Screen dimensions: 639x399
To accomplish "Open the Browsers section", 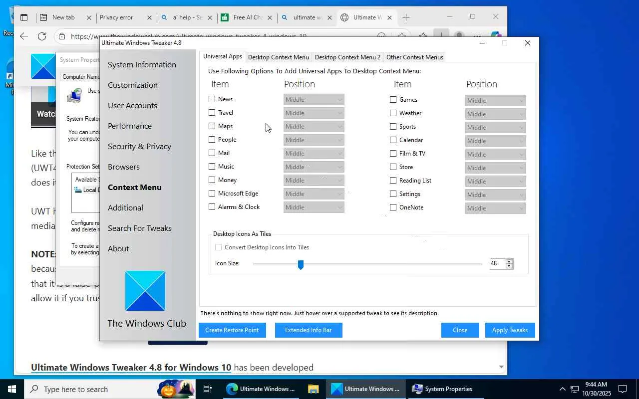I will tap(124, 167).
